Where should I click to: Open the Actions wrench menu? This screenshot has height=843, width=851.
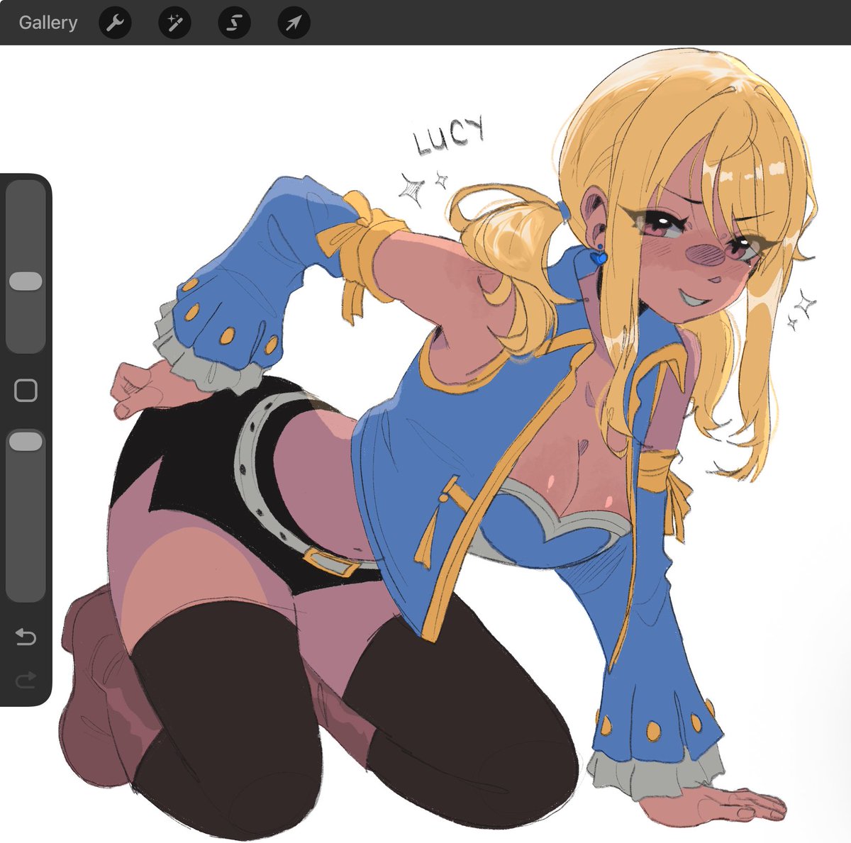pos(114,23)
